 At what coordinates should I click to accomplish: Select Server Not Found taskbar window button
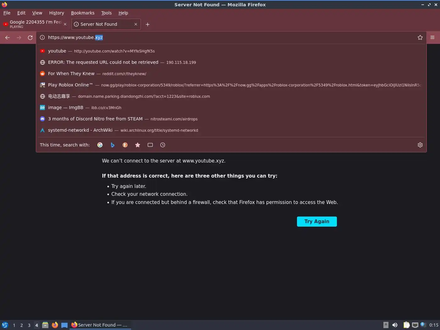click(x=101, y=325)
